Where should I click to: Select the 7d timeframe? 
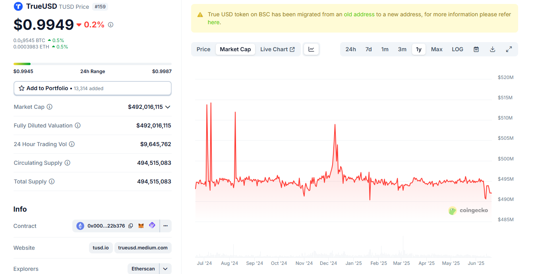click(x=368, y=49)
